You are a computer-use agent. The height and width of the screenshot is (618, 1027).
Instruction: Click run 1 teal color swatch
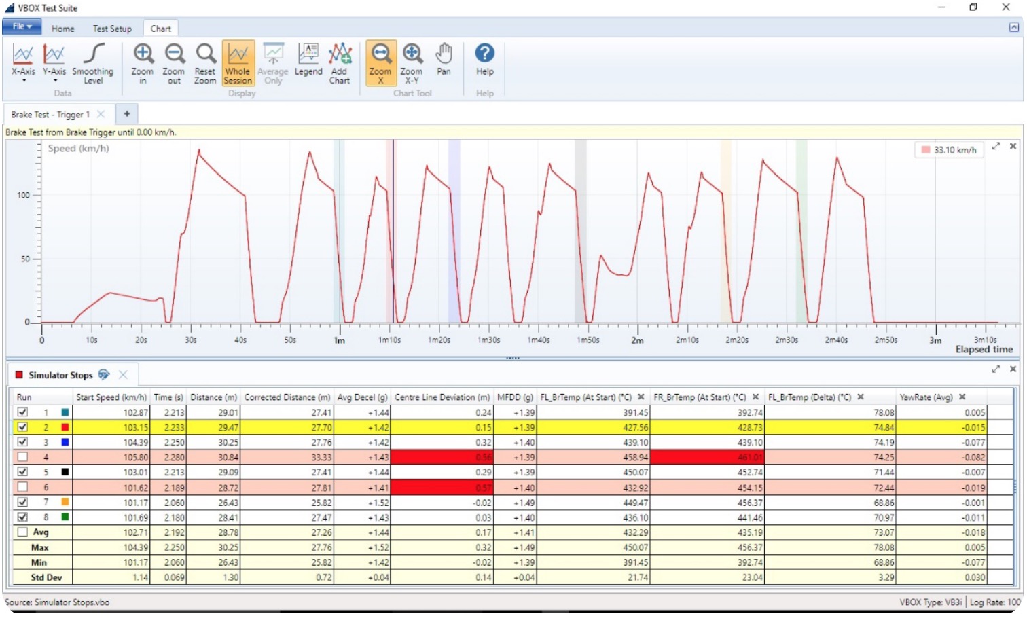tap(65, 412)
